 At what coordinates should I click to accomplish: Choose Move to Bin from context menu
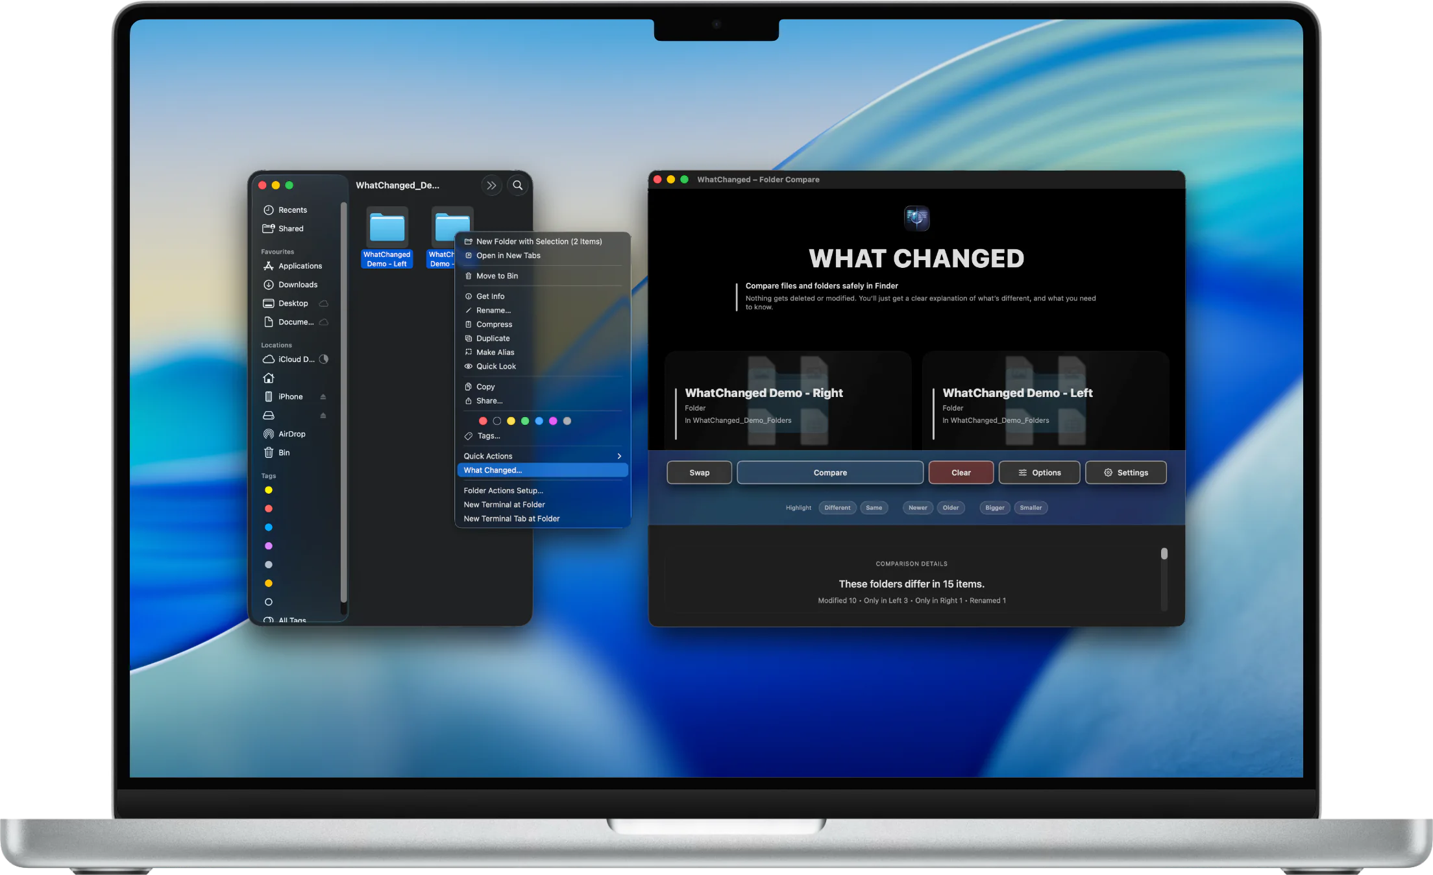coord(543,276)
